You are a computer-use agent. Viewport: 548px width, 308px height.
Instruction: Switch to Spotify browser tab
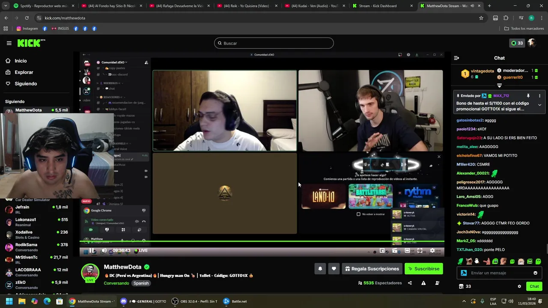click(x=43, y=6)
